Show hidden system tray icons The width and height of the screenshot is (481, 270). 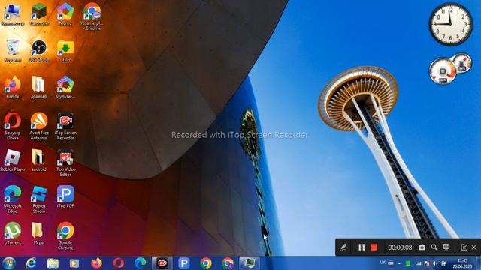pos(399,263)
